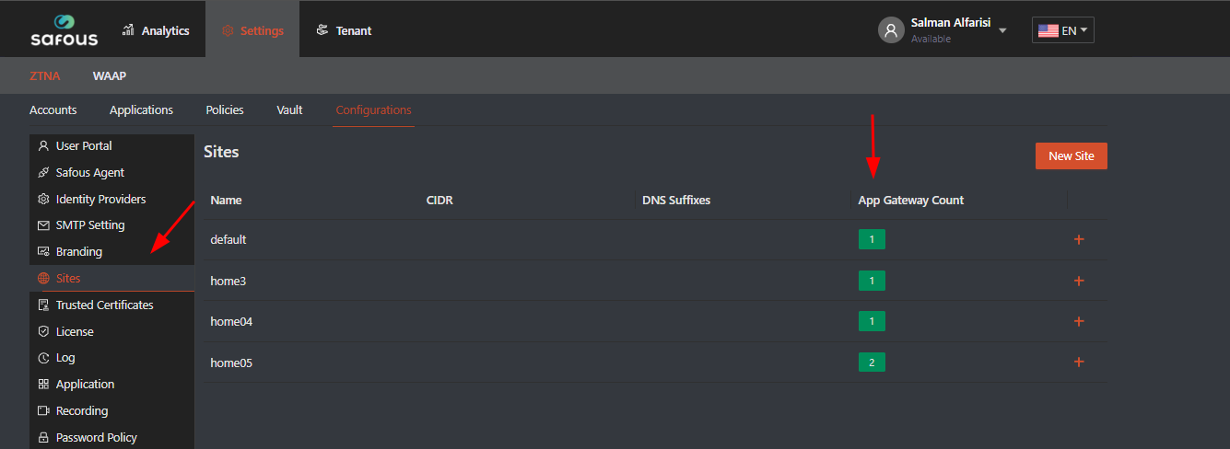The height and width of the screenshot is (449, 1230).
Task: Click the Identity Providers gear icon
Action: point(43,200)
